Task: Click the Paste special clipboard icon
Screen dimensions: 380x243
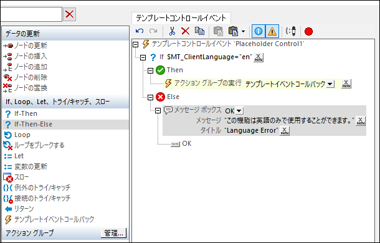Action: point(233,31)
